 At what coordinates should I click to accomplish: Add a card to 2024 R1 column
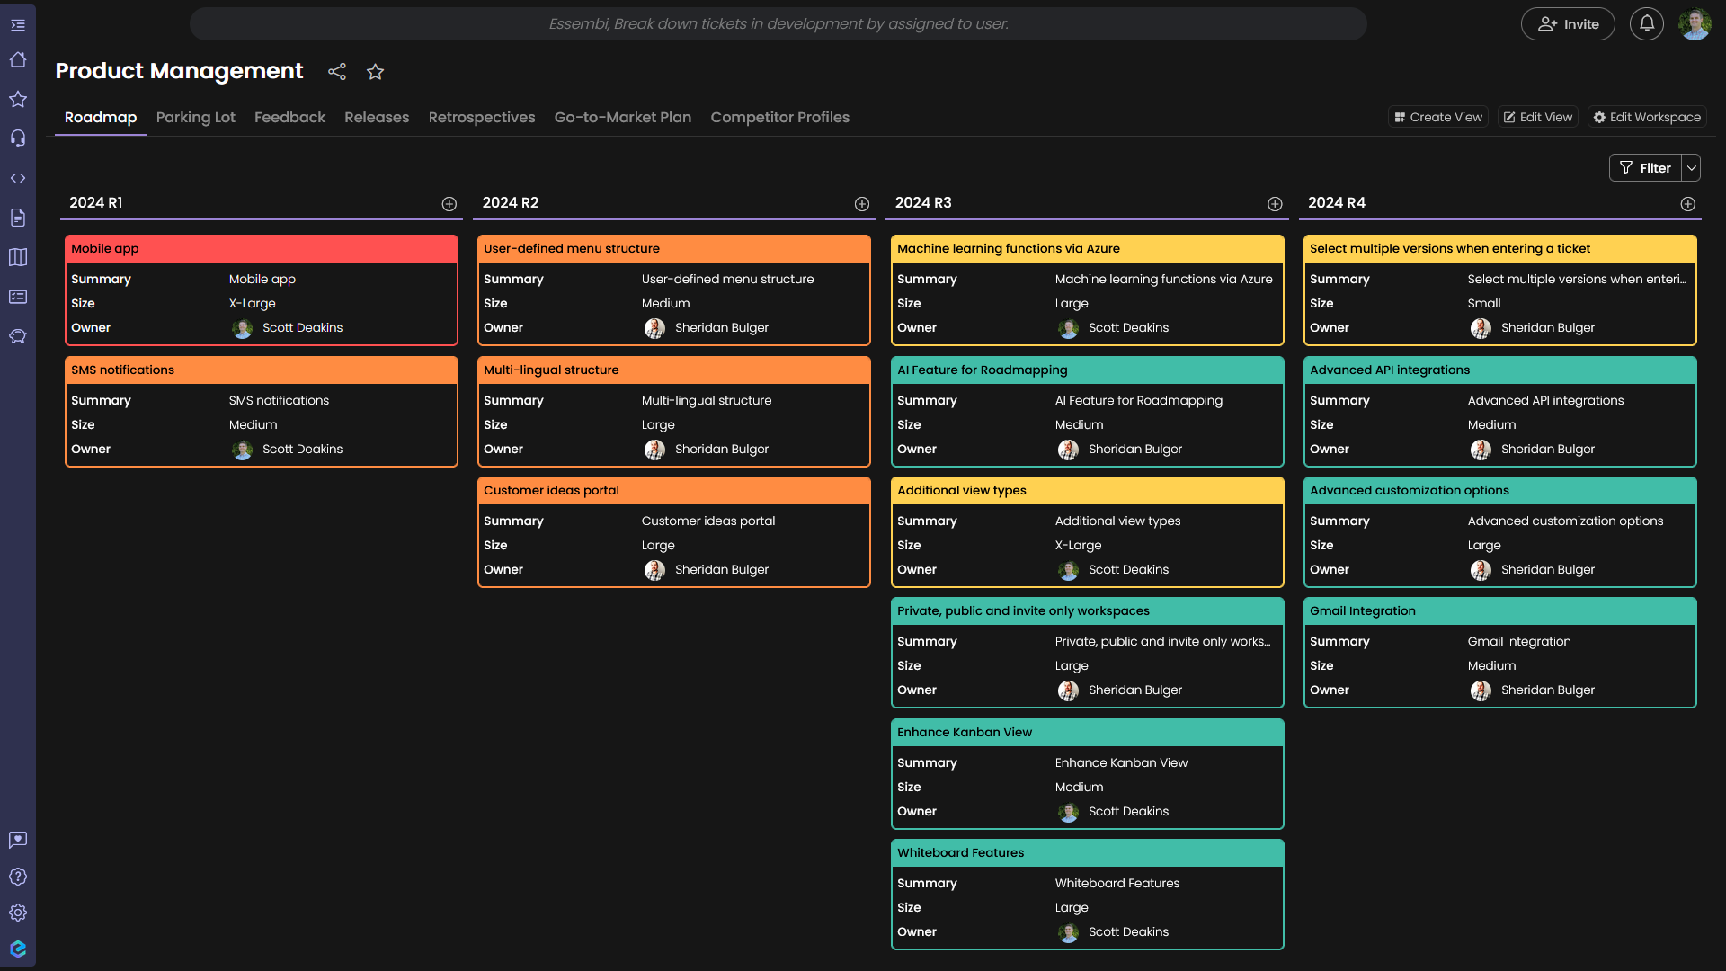[x=449, y=204]
